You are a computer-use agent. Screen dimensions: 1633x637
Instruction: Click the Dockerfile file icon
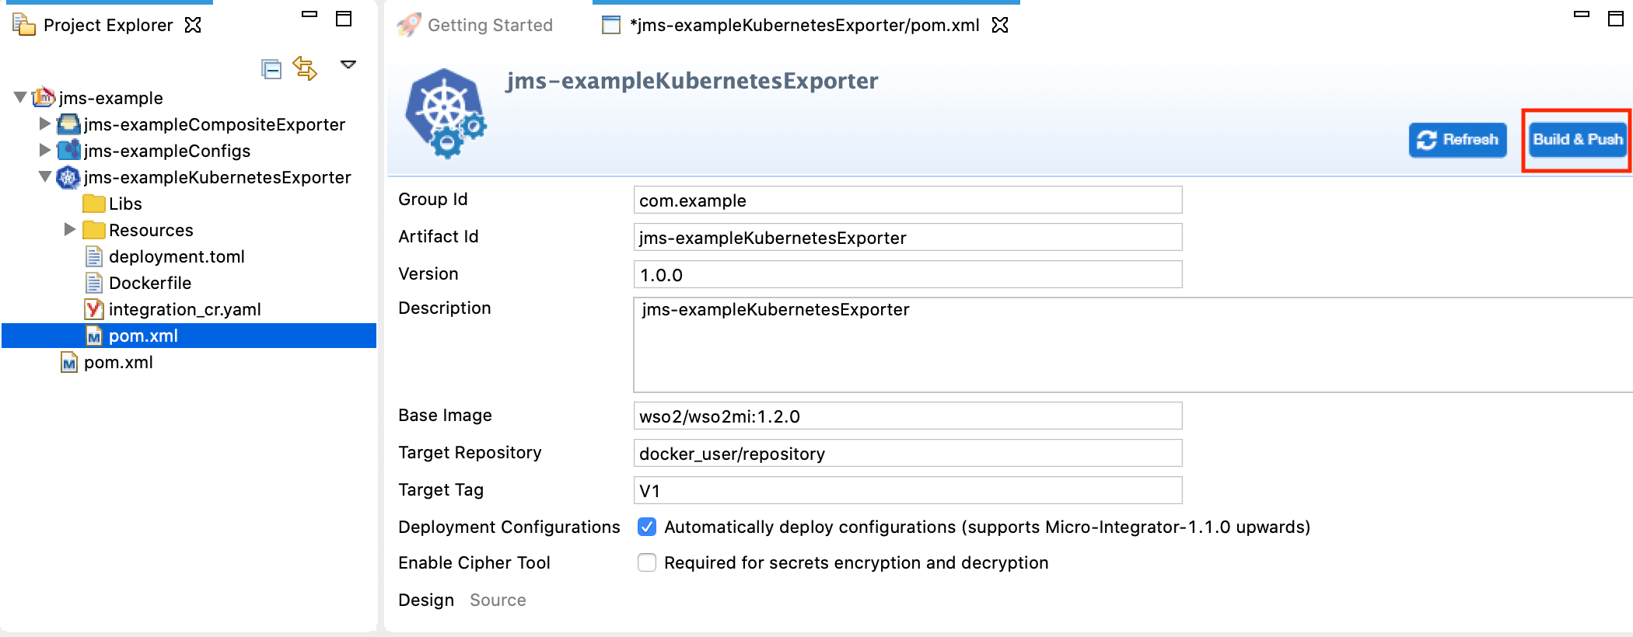[x=94, y=283]
